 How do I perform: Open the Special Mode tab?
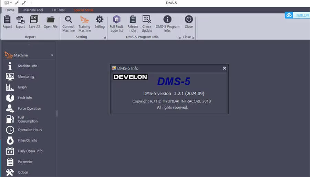83,10
